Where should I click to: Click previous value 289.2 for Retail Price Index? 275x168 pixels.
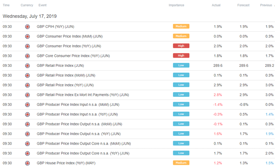coord(269,66)
